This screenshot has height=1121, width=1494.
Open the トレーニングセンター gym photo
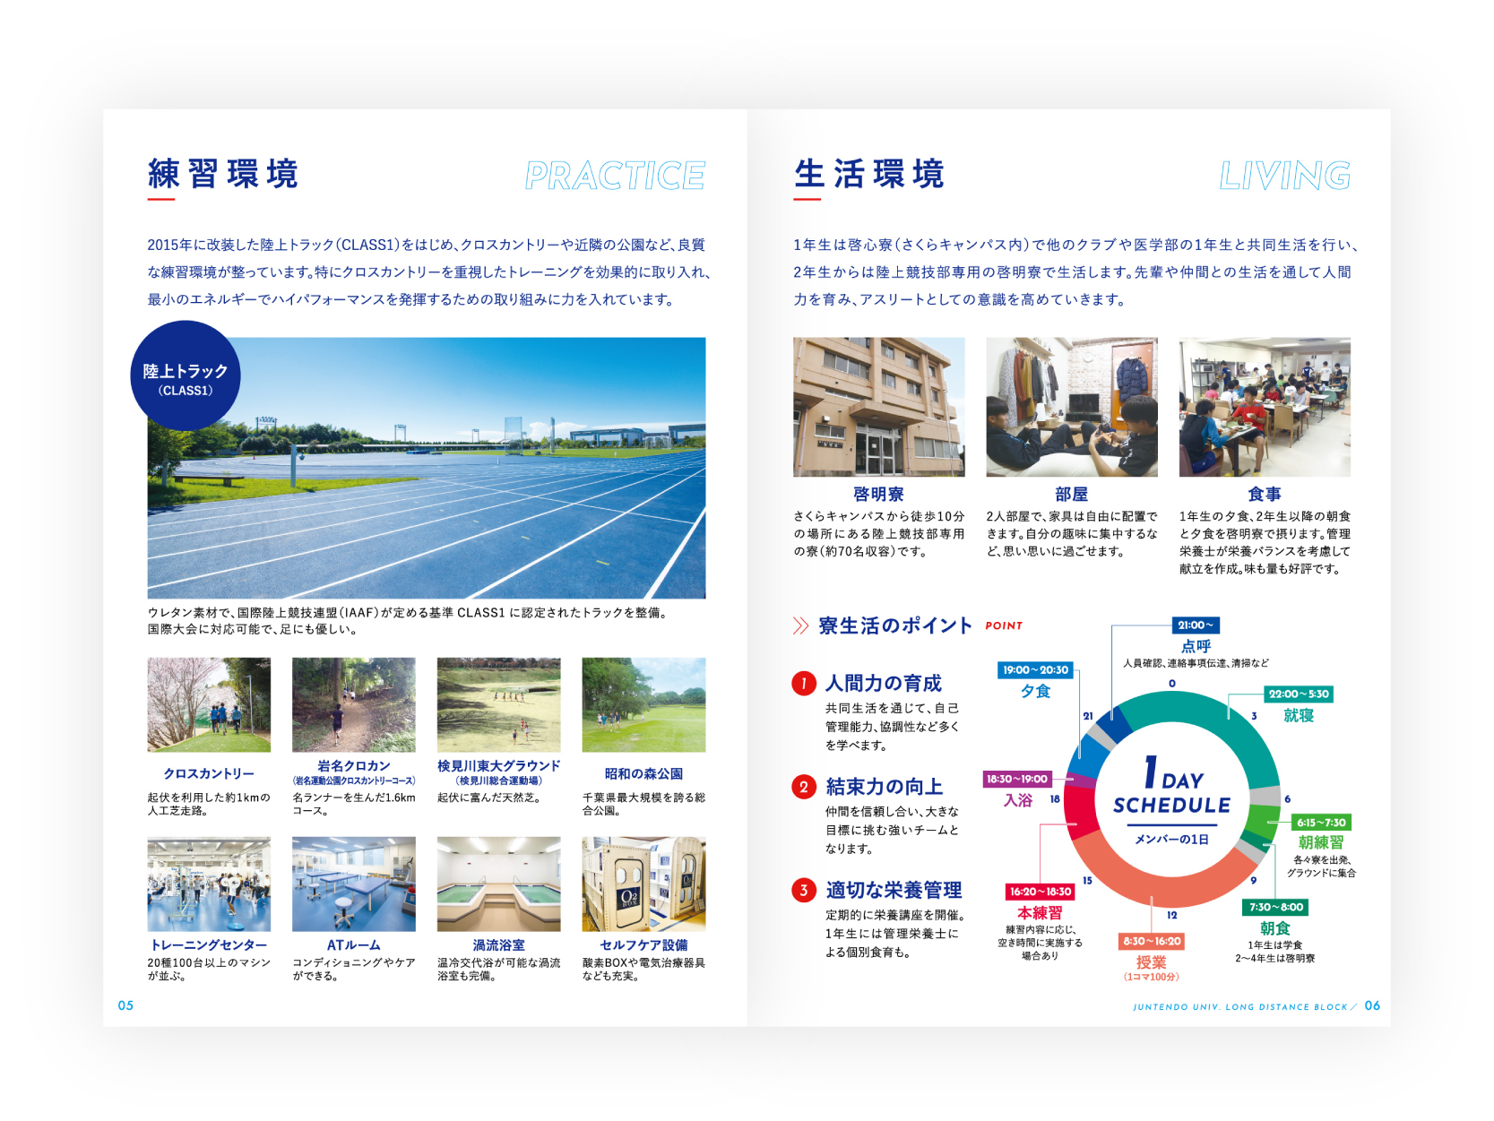(x=209, y=884)
